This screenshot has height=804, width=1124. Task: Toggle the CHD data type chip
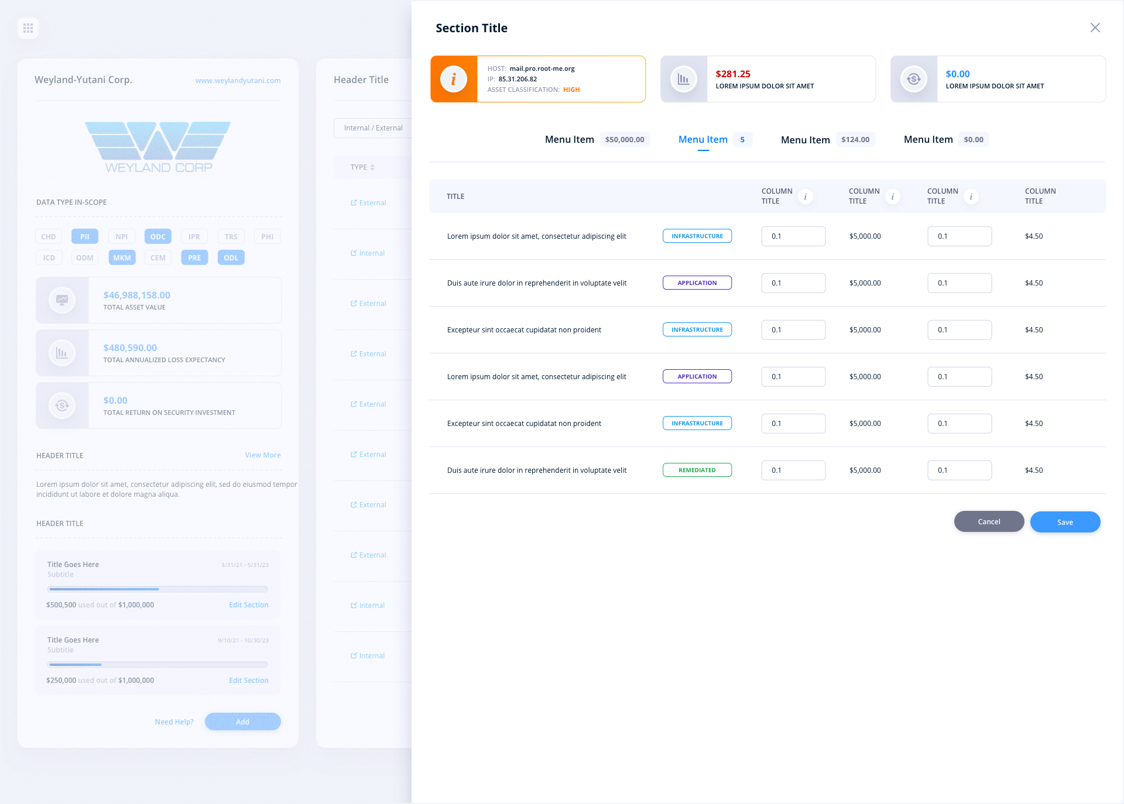pos(49,236)
